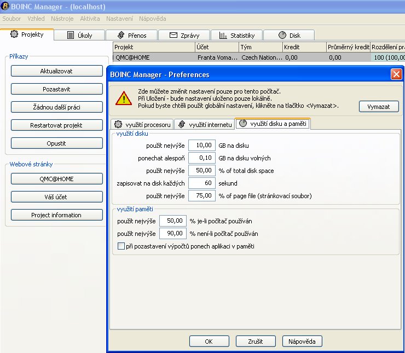This screenshot has width=405, height=353.
Task: Switch to the Úkoly tab
Action: click(80, 35)
